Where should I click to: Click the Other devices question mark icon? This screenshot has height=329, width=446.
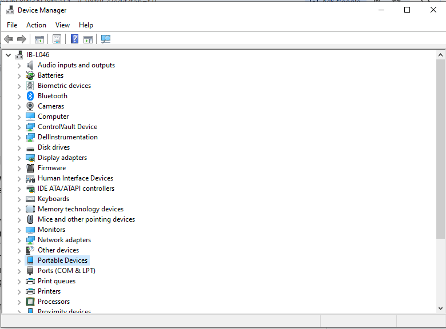point(30,250)
